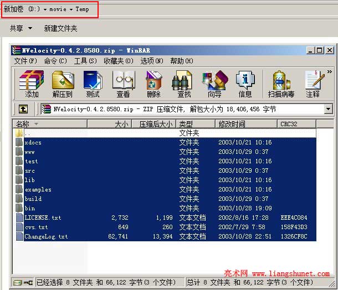Expand hidden toolbar items chevron
Image resolution: width=338 pixels, height=290 pixels.
pyautogui.click(x=329, y=71)
